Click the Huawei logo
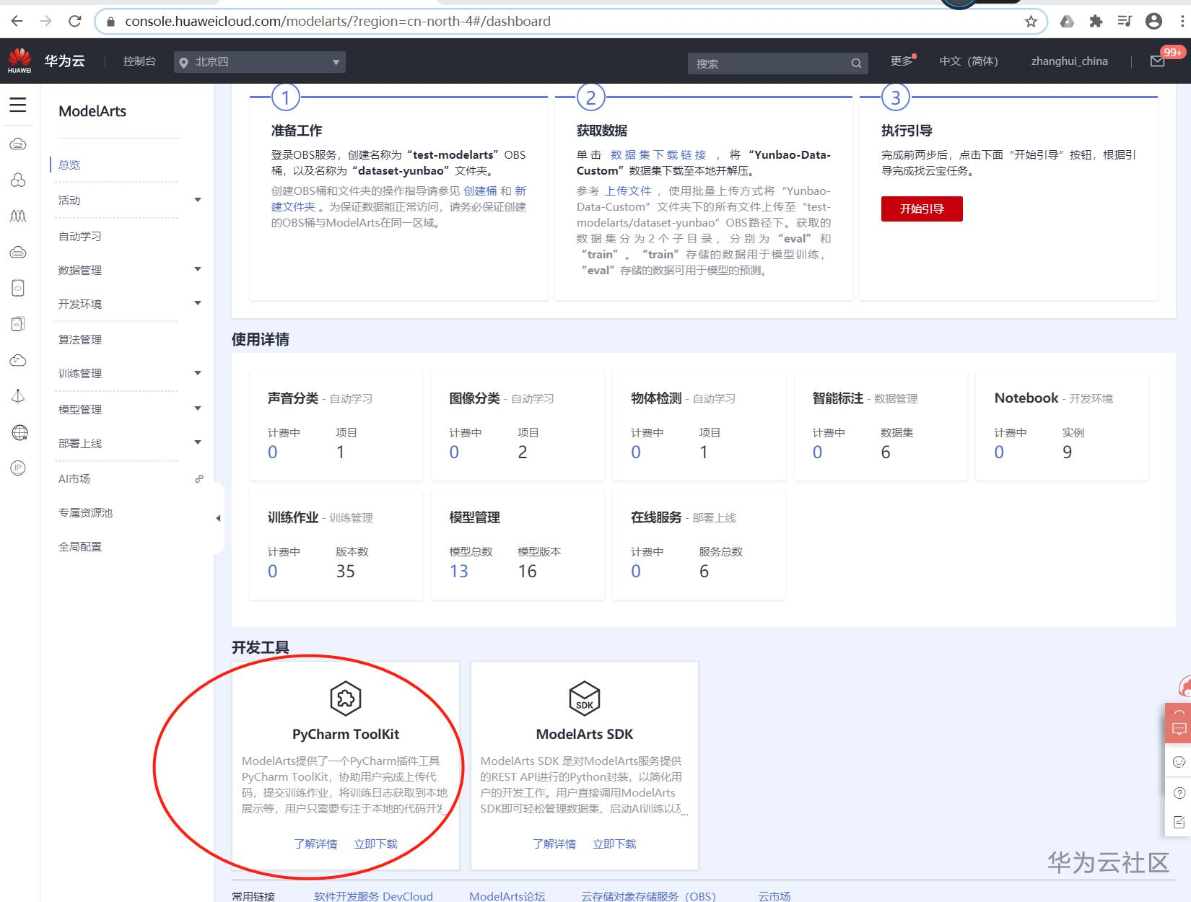 [19, 61]
